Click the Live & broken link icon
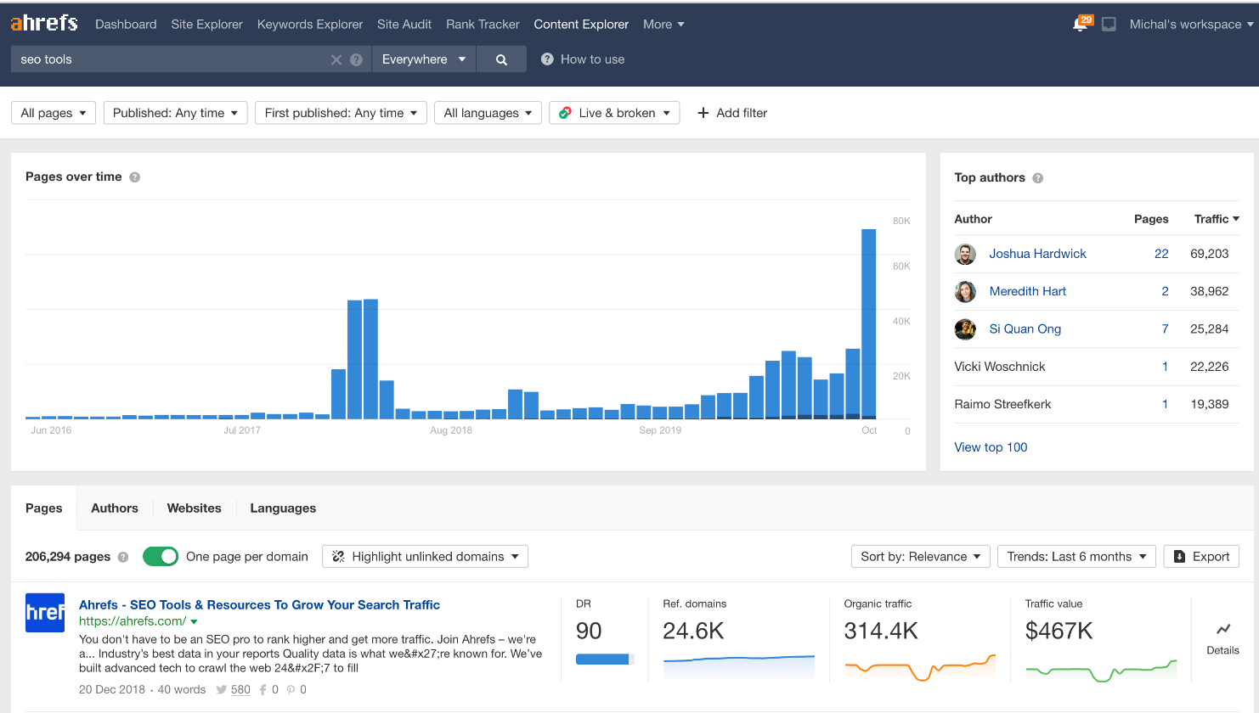Viewport: 1259px width, 713px height. [565, 113]
